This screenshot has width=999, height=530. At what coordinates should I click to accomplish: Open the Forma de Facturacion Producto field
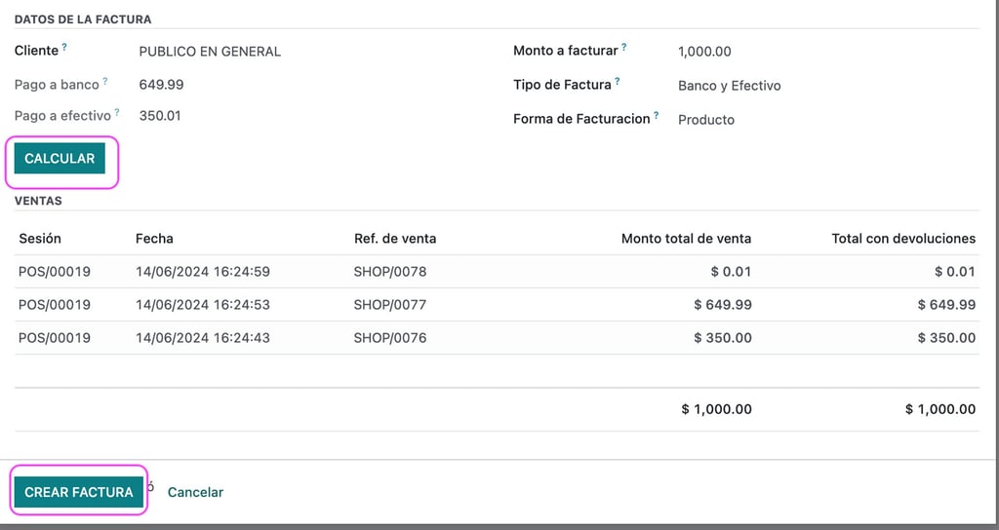point(706,120)
